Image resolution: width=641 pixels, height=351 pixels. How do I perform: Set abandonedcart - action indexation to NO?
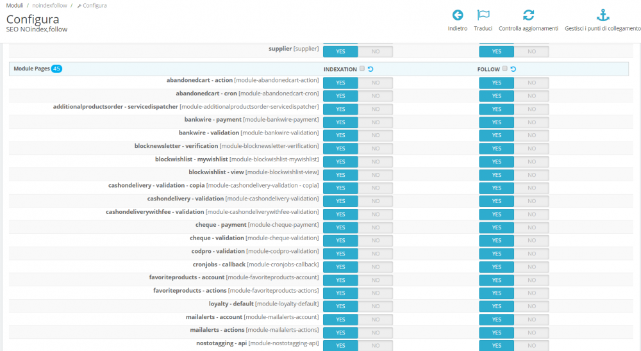pos(375,83)
